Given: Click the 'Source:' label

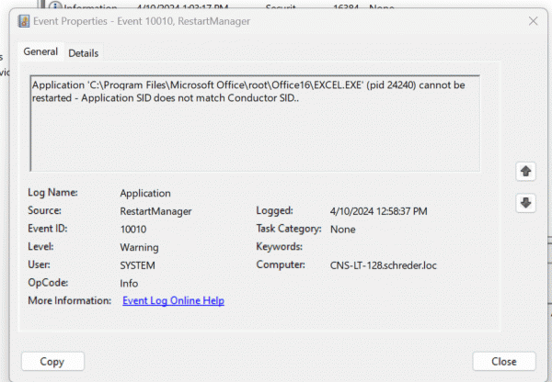Looking at the screenshot, I should tap(44, 210).
